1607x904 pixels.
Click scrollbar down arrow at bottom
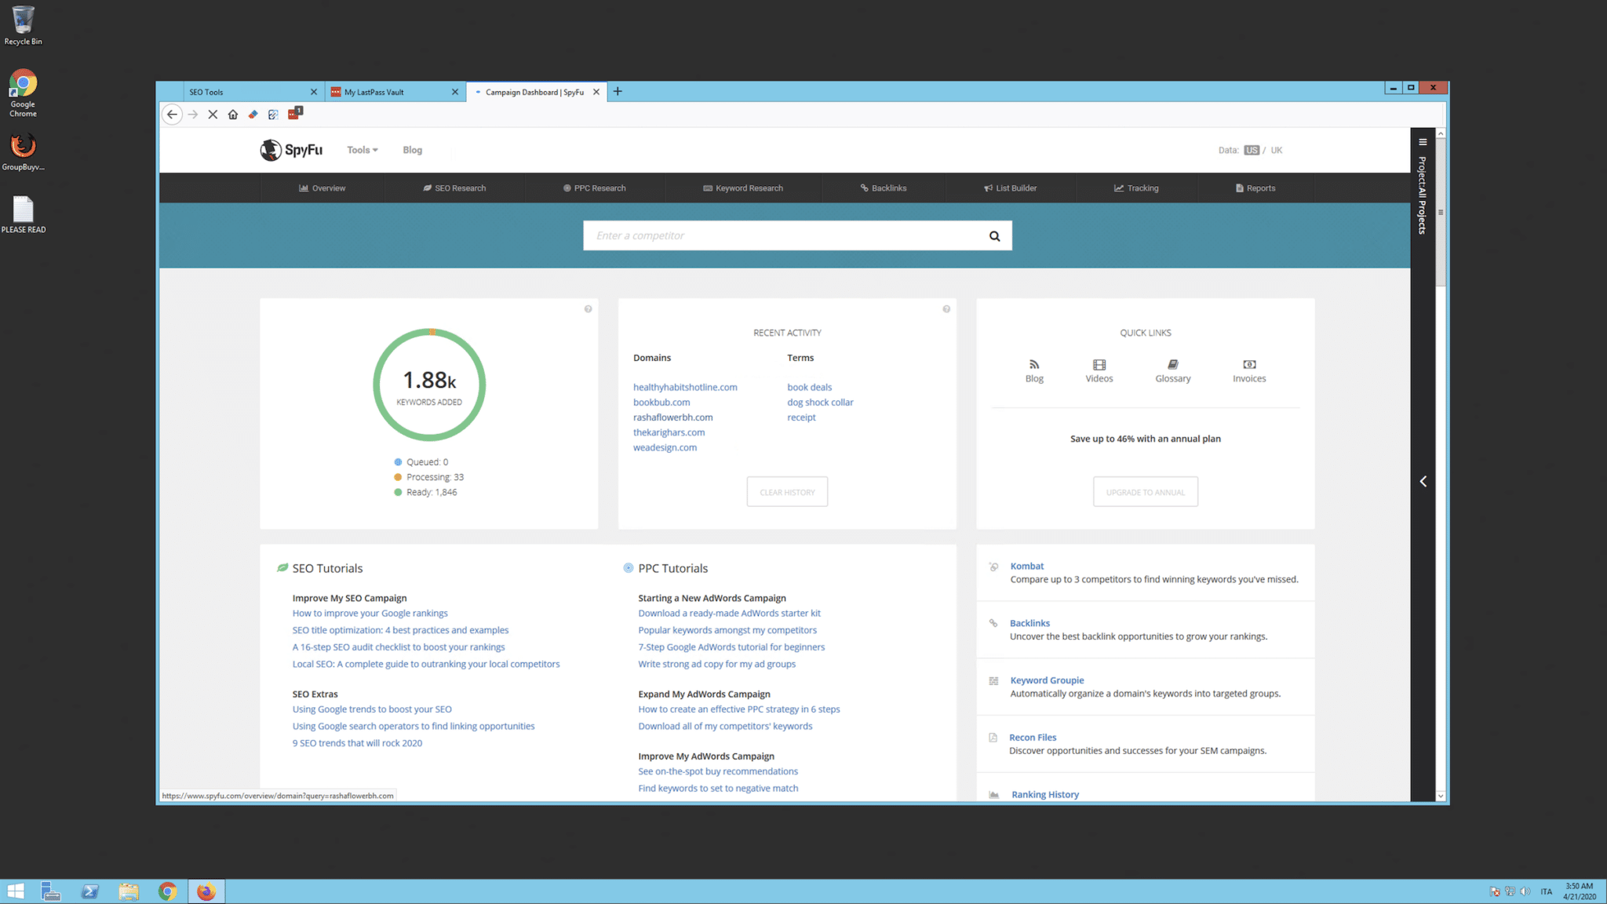[x=1441, y=796]
